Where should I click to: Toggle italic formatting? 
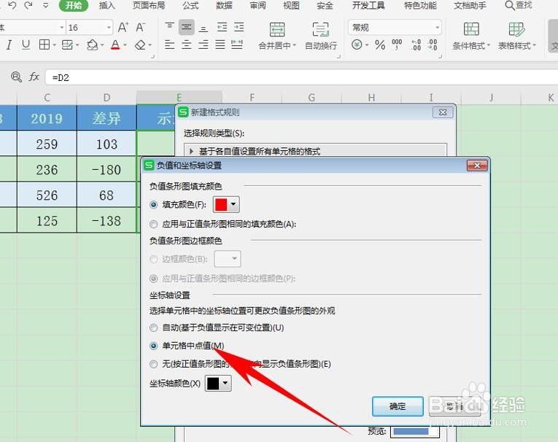9,45
